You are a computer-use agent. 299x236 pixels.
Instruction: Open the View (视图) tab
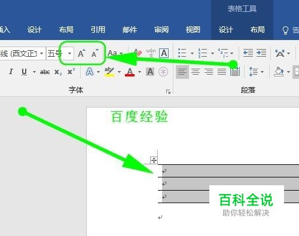(193, 30)
